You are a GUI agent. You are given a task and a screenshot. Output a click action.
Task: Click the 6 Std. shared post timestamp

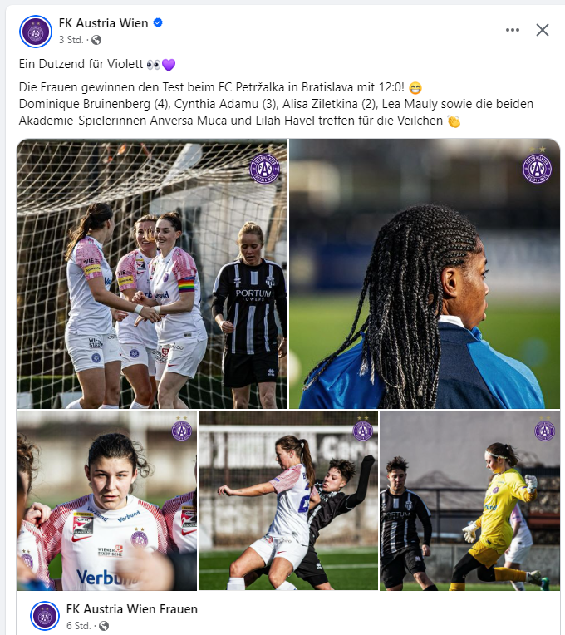coord(78,626)
